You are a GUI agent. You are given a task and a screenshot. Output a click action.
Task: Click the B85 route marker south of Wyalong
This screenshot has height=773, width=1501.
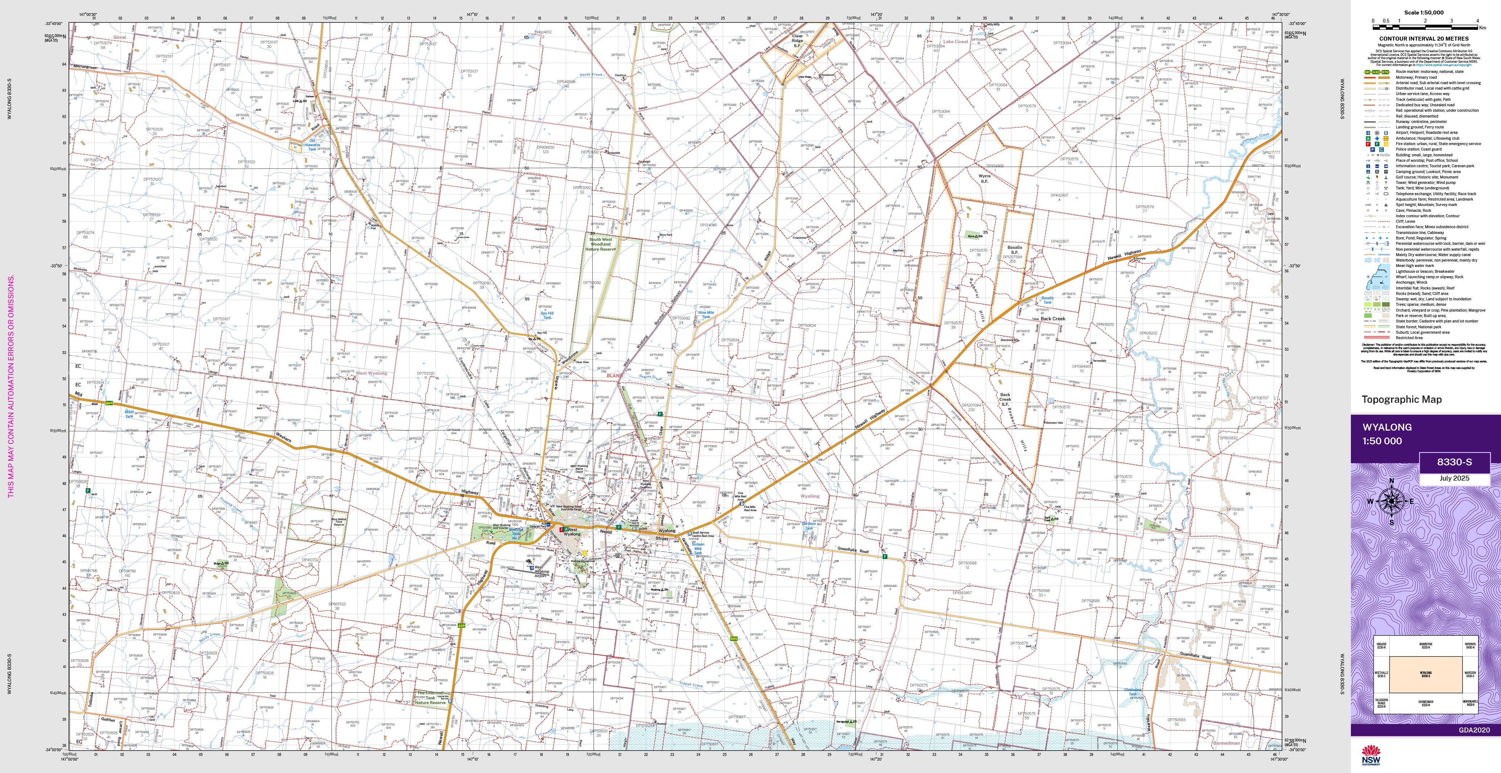pos(734,639)
